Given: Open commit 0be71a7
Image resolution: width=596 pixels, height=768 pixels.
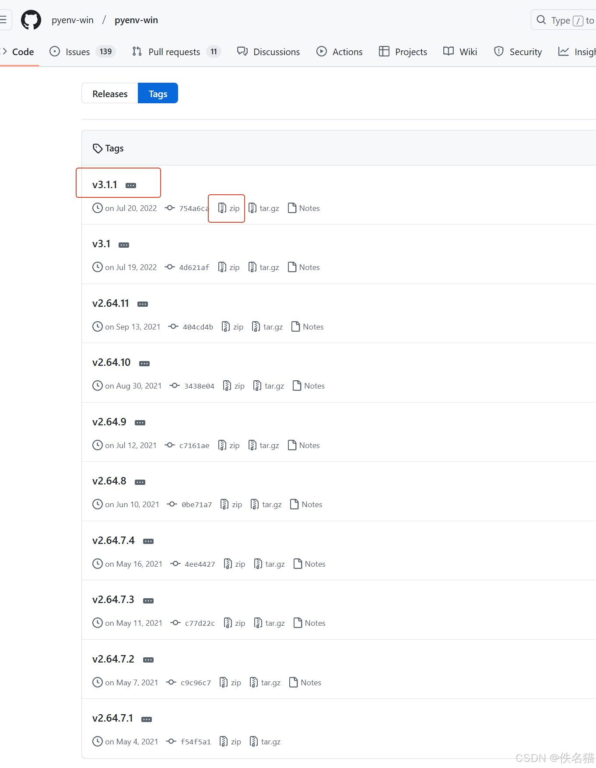Looking at the screenshot, I should pyautogui.click(x=189, y=505).
